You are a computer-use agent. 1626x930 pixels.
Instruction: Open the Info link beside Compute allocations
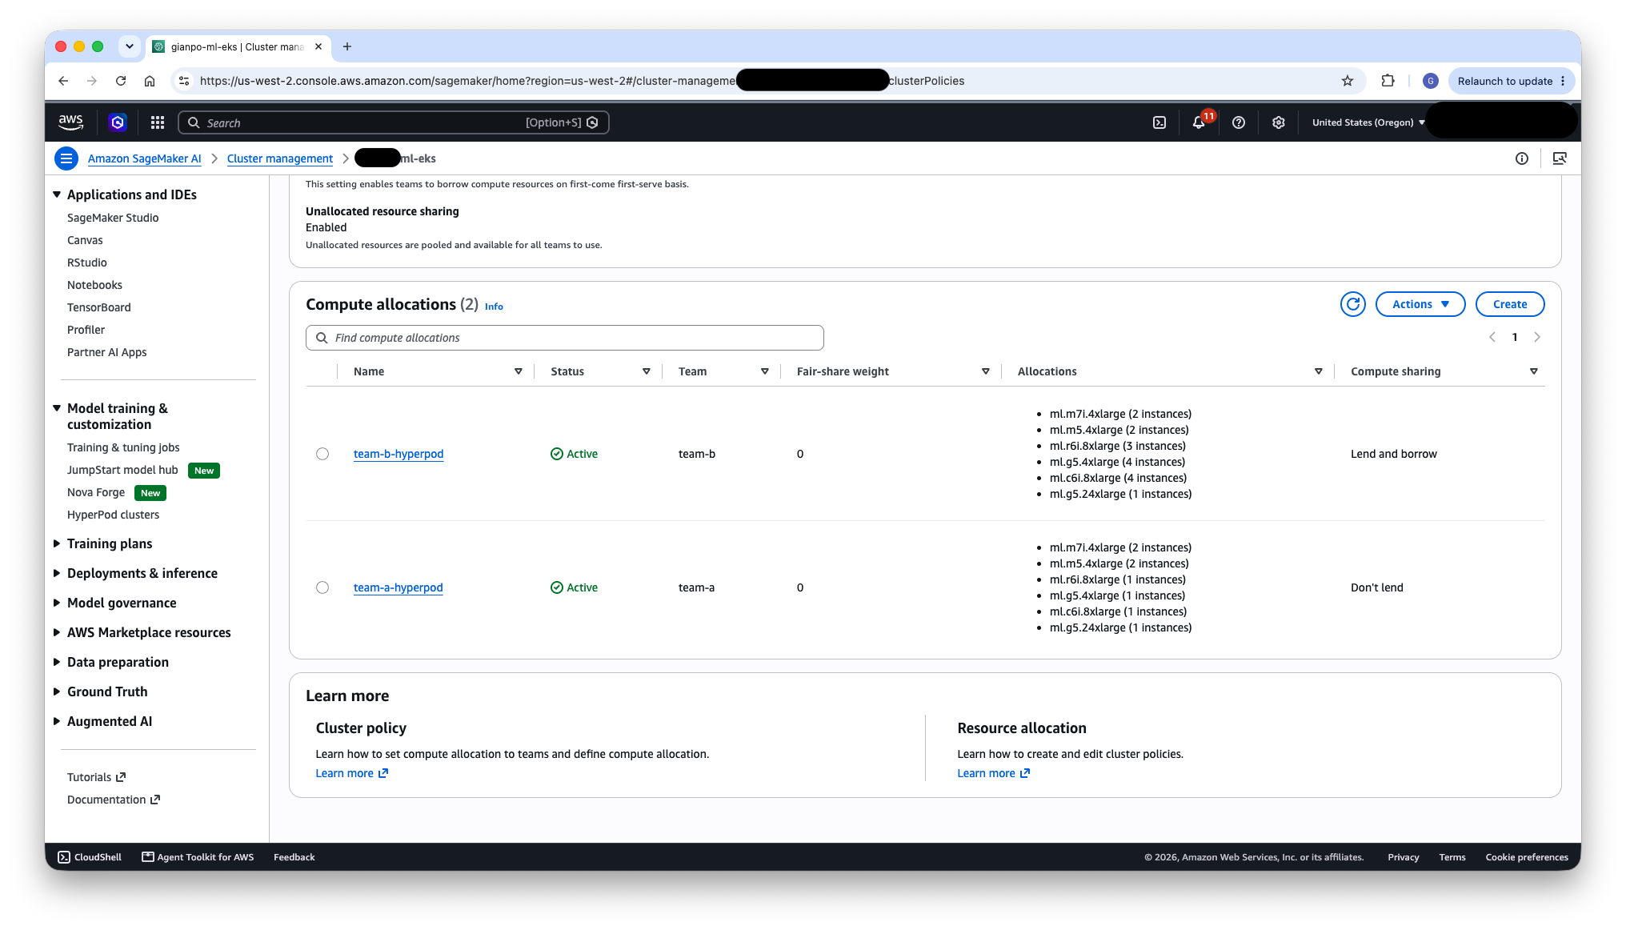(494, 307)
